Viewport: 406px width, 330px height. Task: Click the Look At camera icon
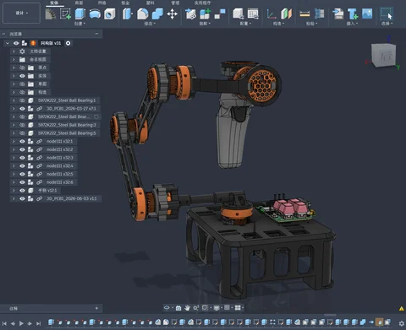(x=178, y=308)
